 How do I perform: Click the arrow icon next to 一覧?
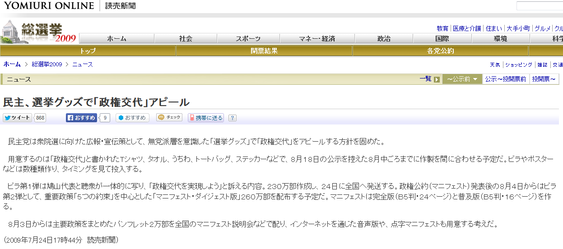(437, 79)
